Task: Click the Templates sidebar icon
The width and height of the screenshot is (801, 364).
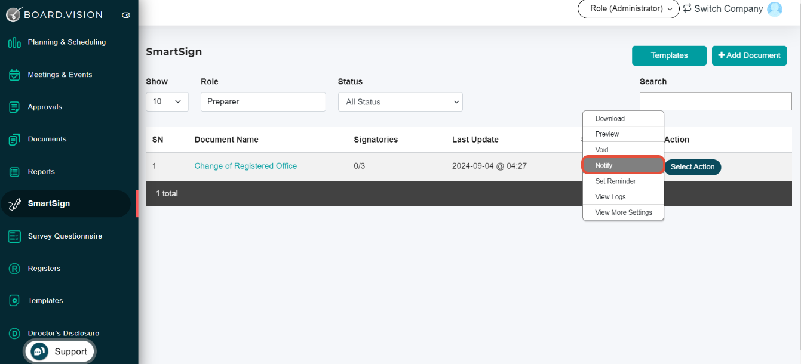Action: [14, 301]
